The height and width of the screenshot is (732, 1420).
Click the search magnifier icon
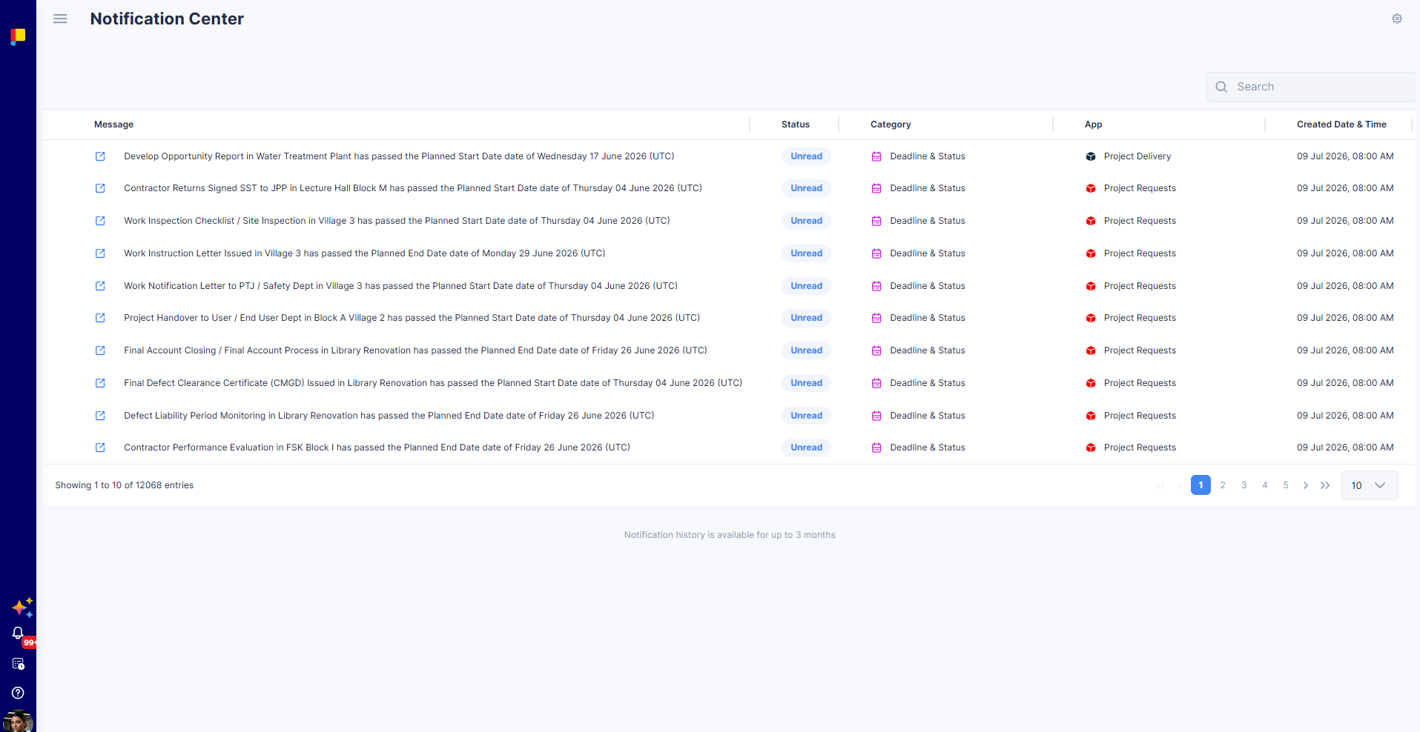pyautogui.click(x=1221, y=87)
